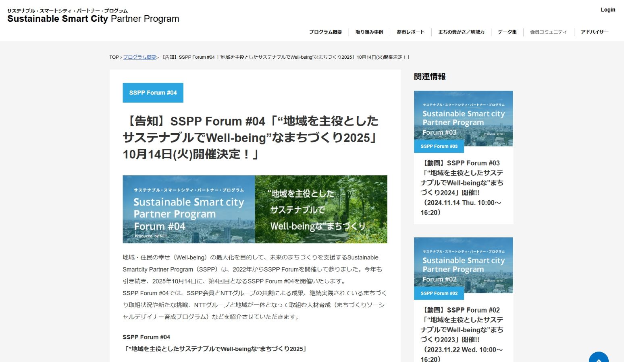The image size is (624, 362).
Task: Click the SSPP Forum #02 tag label
Action: pos(439,293)
